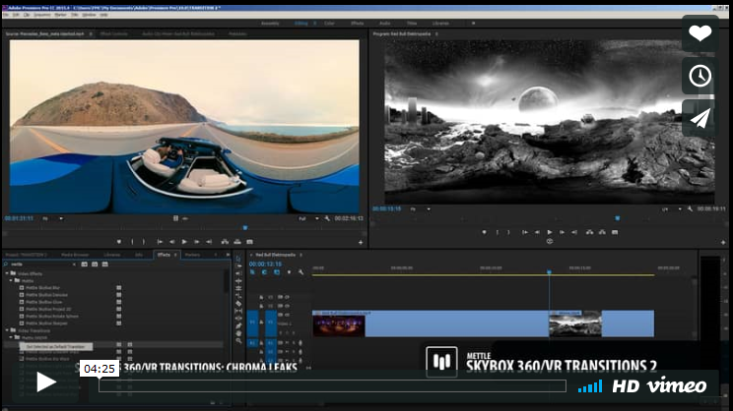The image size is (733, 411).
Task: Click Lift button in Program monitor
Action: (x=589, y=232)
